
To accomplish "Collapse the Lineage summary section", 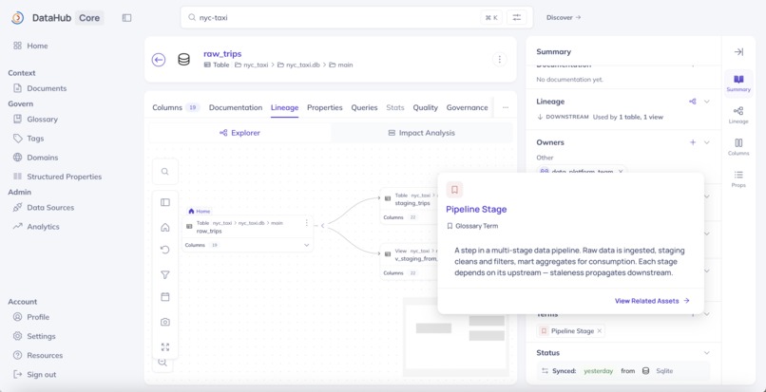I will click(706, 102).
